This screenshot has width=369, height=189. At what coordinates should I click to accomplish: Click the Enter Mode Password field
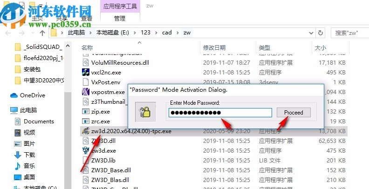pyautogui.click(x=220, y=113)
